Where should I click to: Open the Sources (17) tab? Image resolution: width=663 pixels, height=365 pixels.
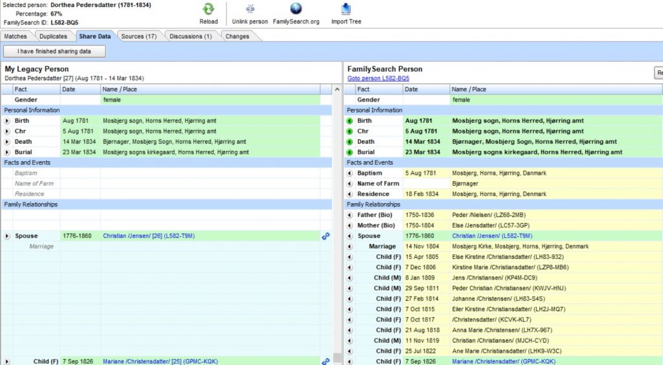(x=139, y=36)
